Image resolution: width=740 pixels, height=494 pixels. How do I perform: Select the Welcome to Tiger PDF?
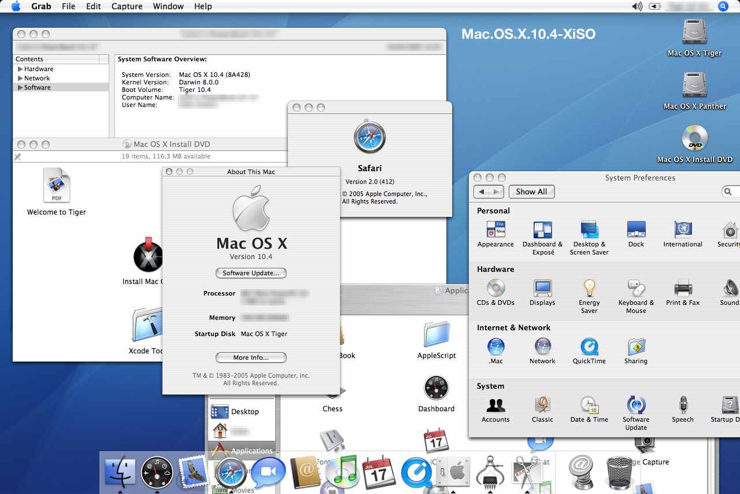57,192
